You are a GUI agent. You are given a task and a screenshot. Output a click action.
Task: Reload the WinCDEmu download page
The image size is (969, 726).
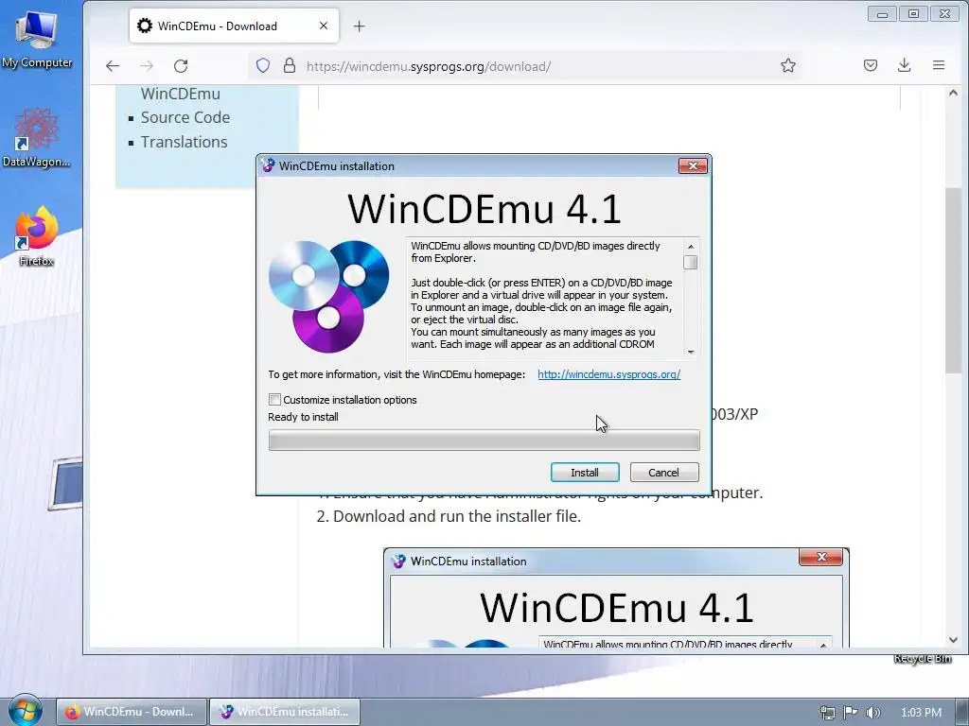click(x=181, y=66)
